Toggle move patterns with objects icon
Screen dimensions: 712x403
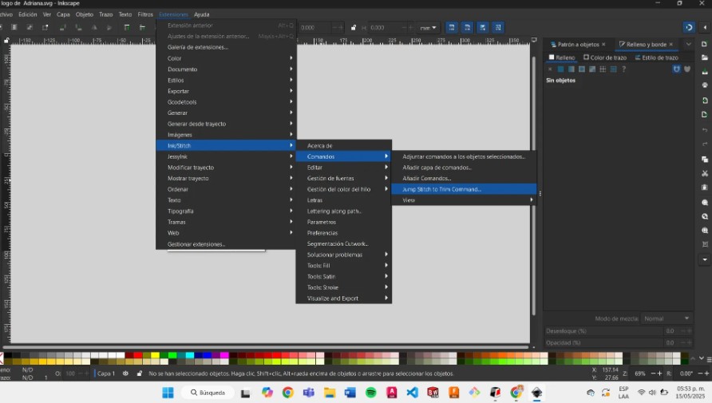click(497, 27)
